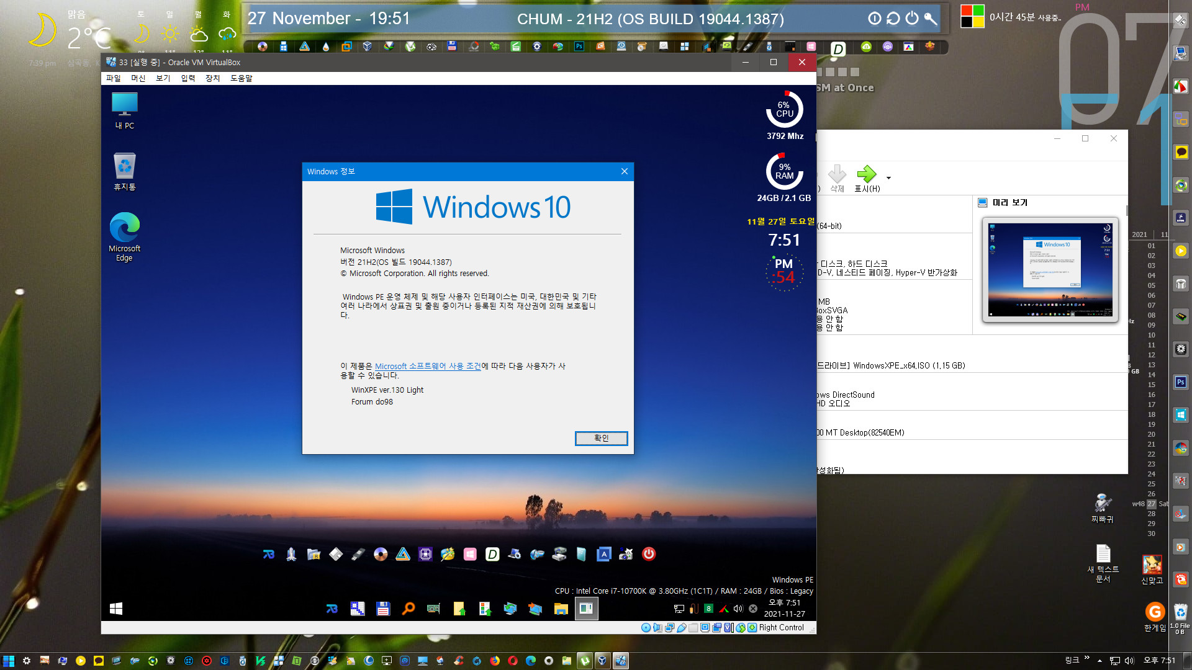1192x670 pixels.
Task: Open the pink Windows logo icon in VM dock
Action: (470, 554)
